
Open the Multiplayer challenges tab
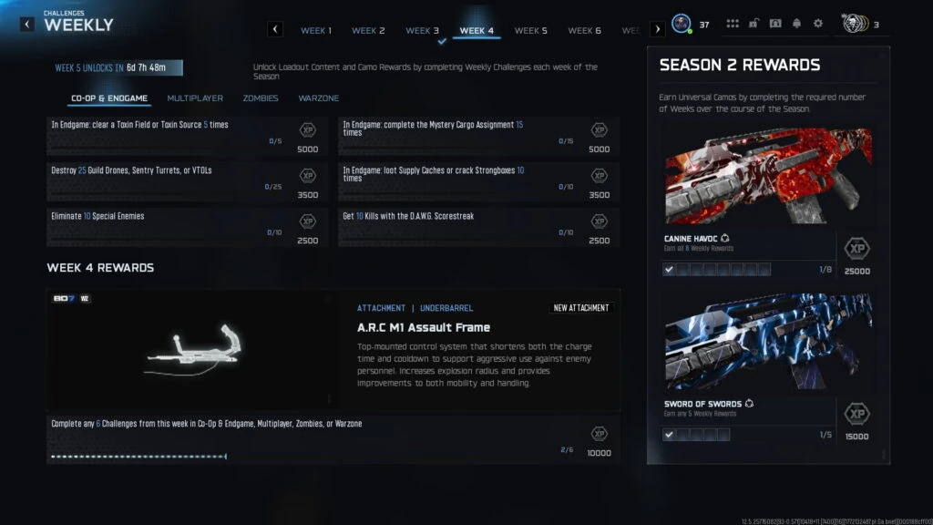pos(195,98)
